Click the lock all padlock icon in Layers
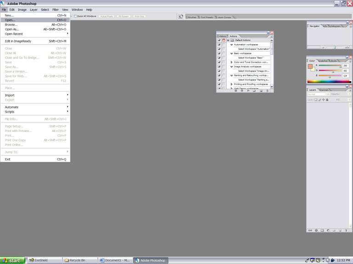The width and height of the screenshot is (353, 264). [x=327, y=99]
